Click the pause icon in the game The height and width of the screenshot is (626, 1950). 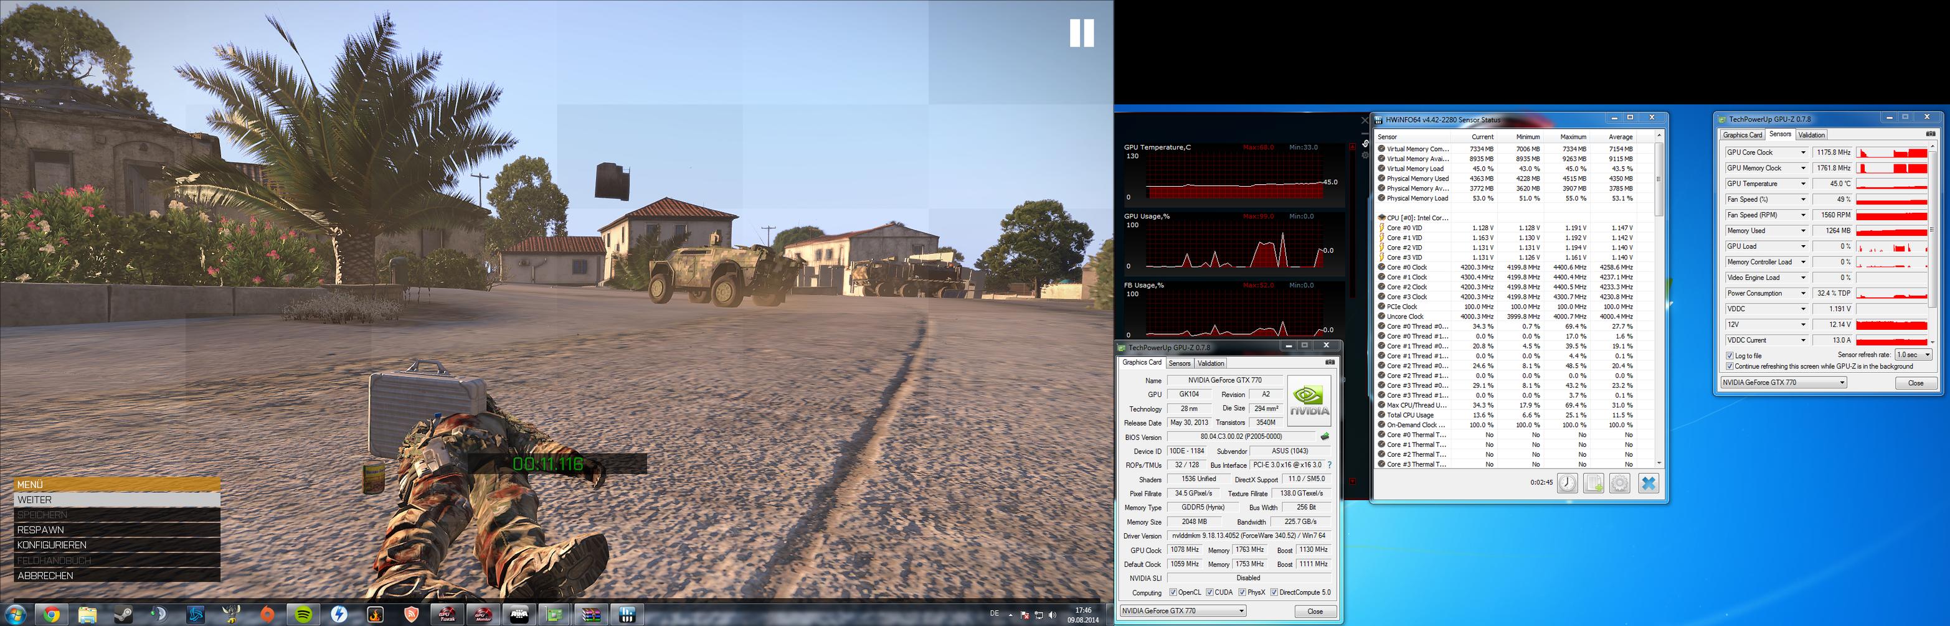point(1081,33)
